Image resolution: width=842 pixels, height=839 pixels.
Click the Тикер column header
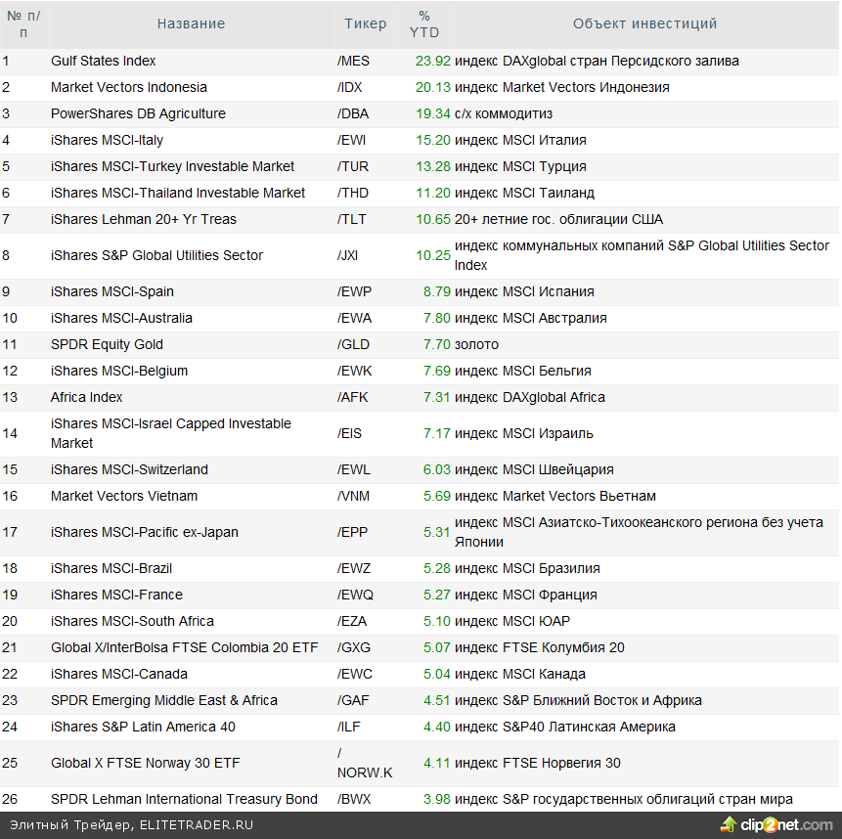pos(365,23)
